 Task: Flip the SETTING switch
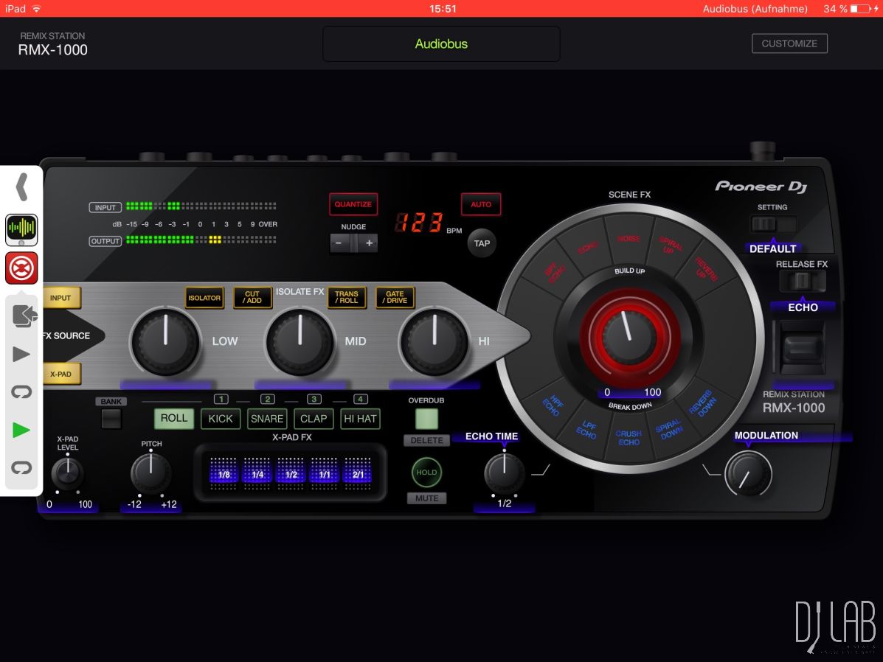pos(772,223)
